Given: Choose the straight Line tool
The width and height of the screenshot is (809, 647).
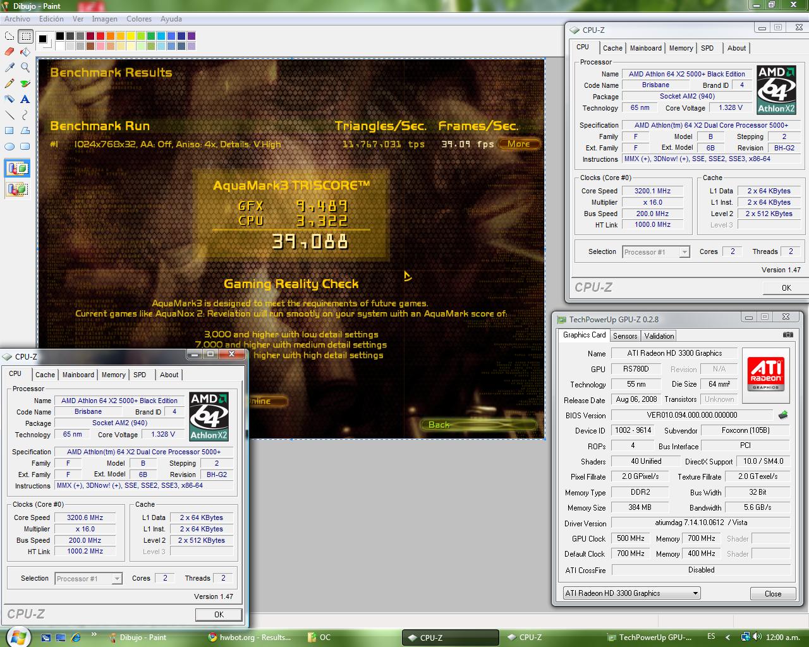Looking at the screenshot, I should [9, 115].
